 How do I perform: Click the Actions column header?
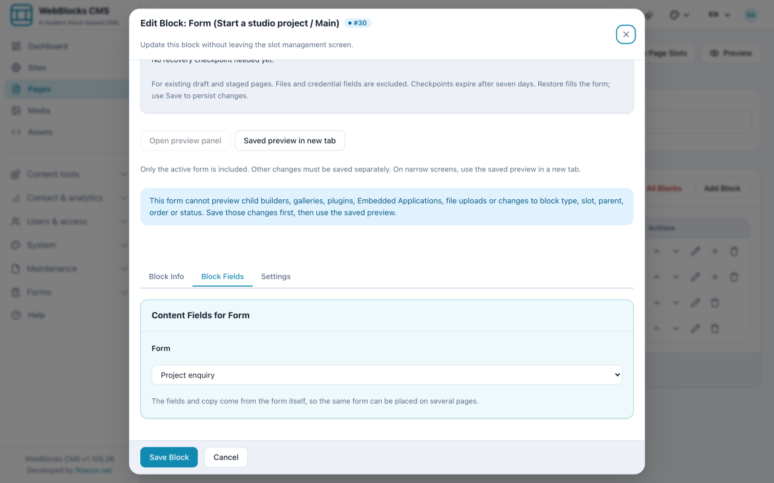[x=662, y=228]
